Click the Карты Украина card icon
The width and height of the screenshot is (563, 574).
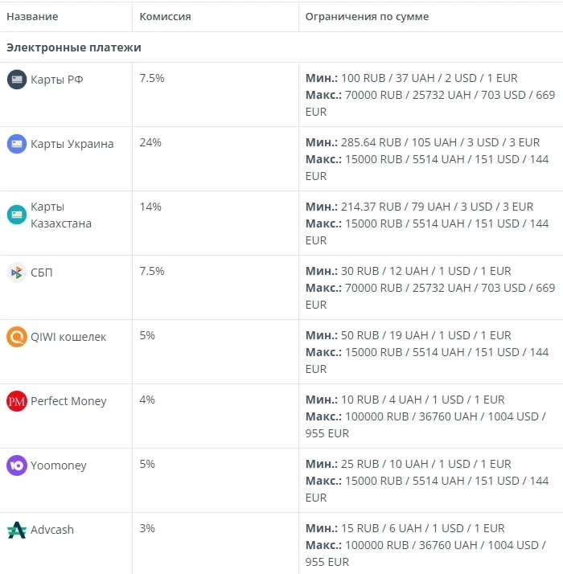tap(17, 144)
